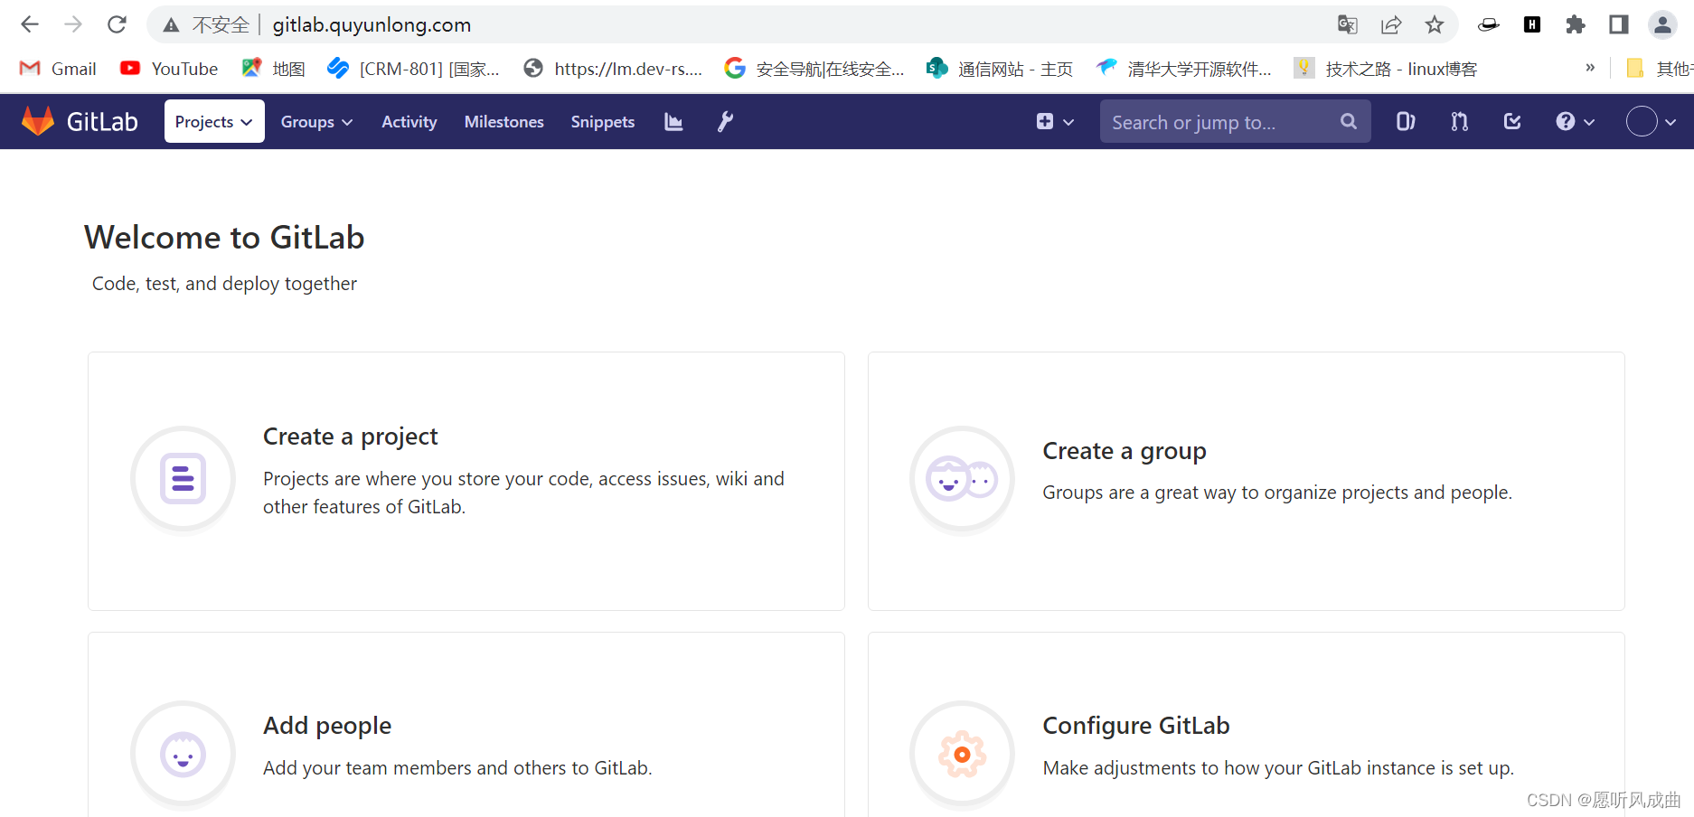This screenshot has height=817, width=1694.
Task: Expand the Projects dropdown
Action: coord(213,121)
